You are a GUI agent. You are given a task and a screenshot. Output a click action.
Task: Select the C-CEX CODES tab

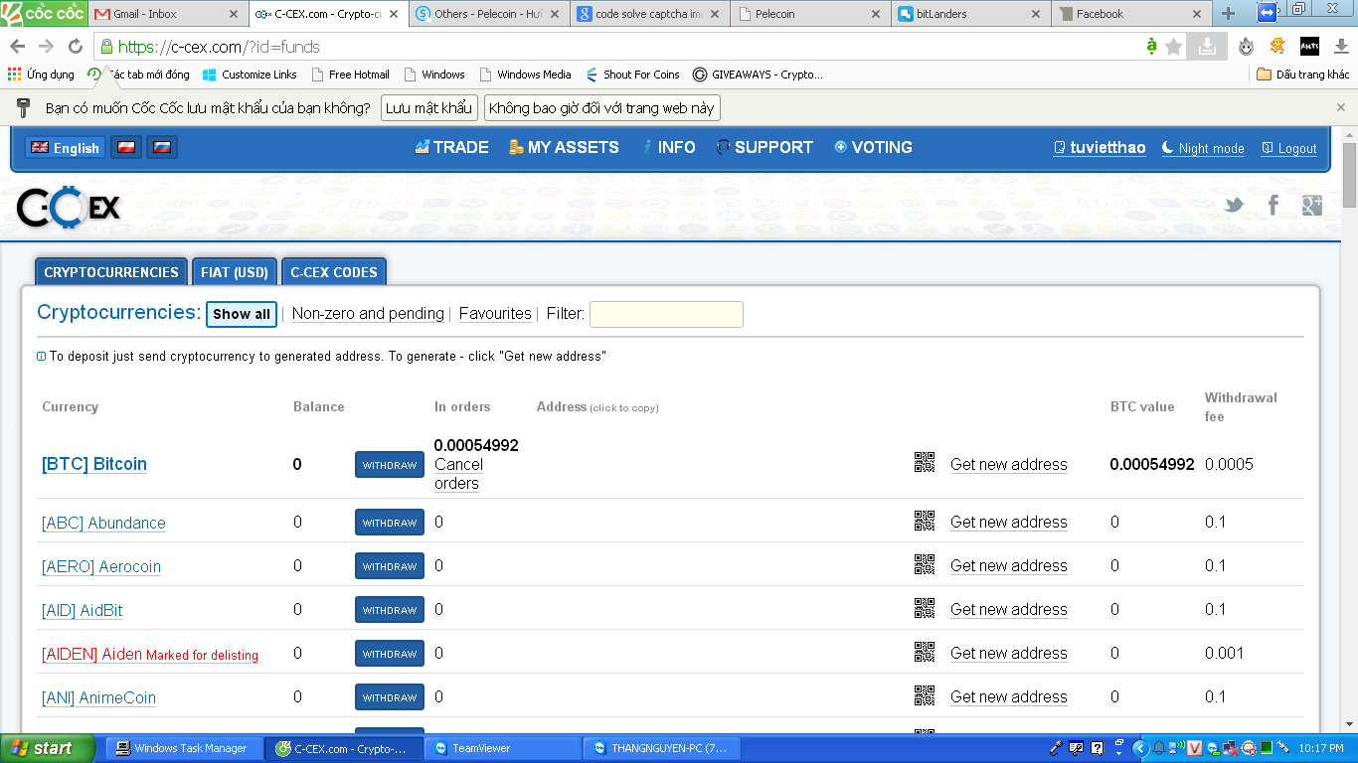click(x=334, y=272)
